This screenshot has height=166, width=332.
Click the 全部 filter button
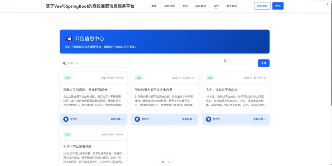tap(264, 63)
